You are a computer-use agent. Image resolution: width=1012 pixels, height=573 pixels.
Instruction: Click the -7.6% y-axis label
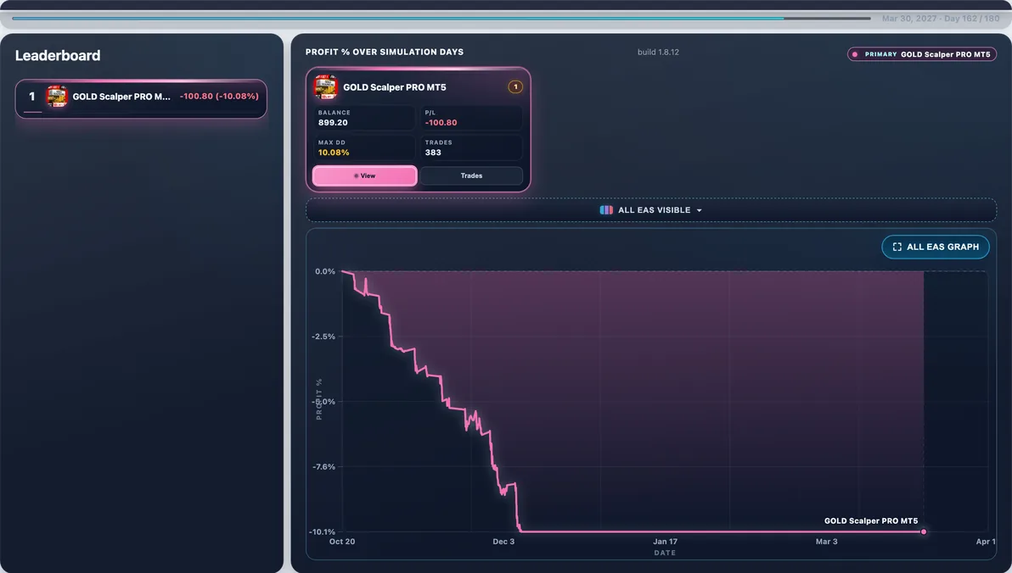tap(324, 467)
